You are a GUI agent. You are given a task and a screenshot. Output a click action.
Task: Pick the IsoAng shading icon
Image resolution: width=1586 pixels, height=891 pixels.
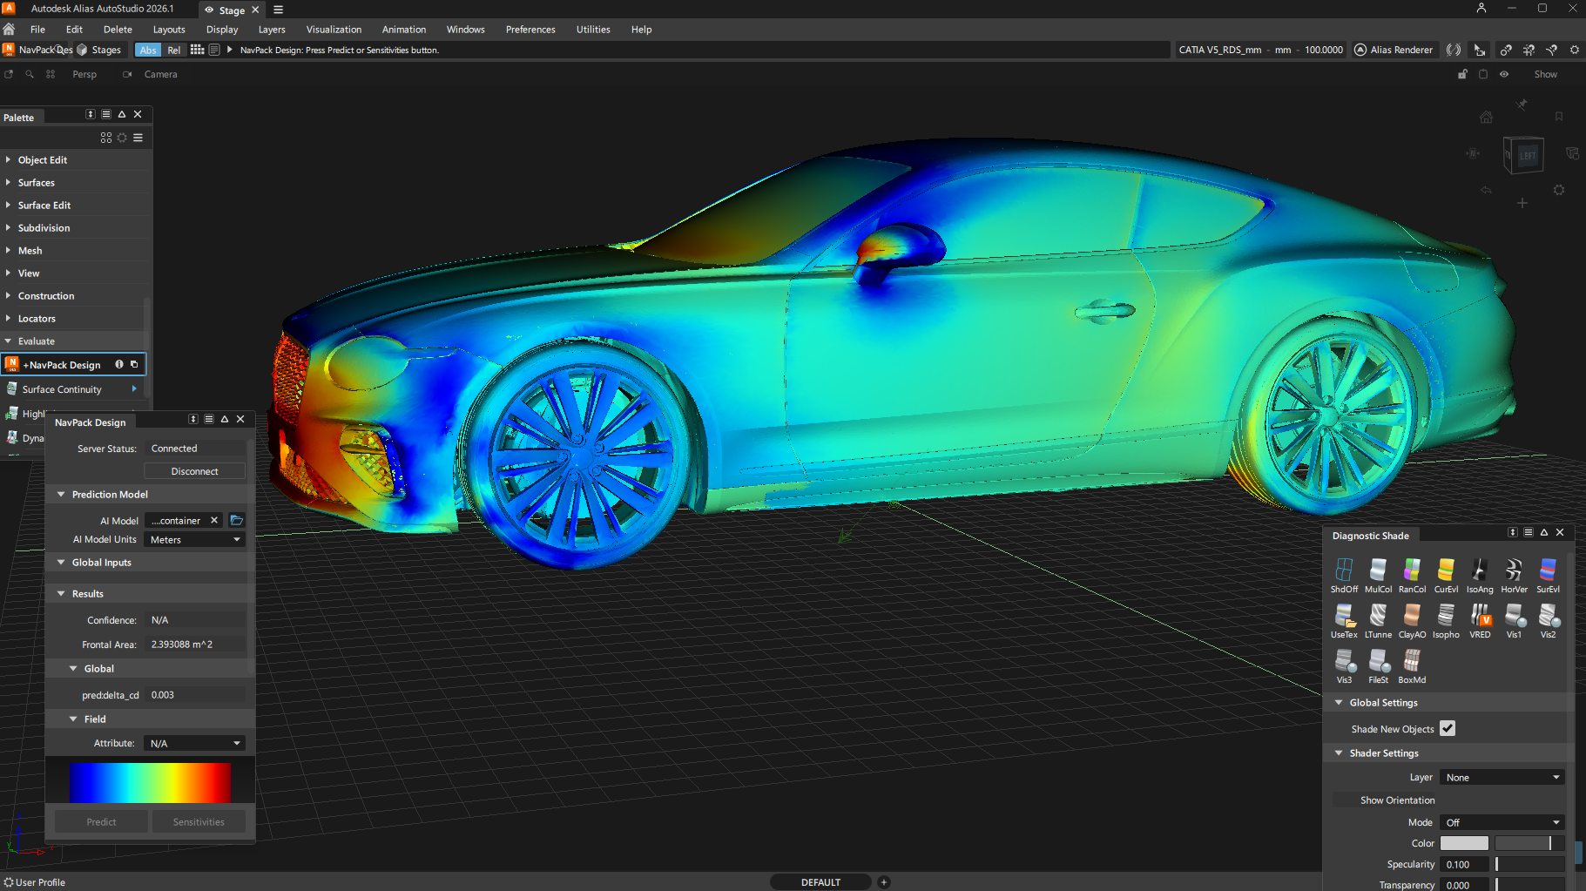point(1480,570)
